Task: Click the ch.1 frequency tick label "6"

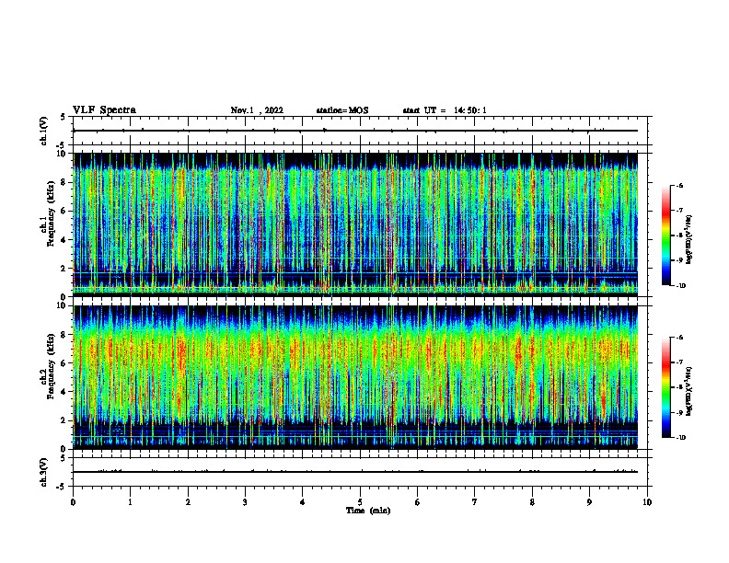Action: pyautogui.click(x=64, y=211)
